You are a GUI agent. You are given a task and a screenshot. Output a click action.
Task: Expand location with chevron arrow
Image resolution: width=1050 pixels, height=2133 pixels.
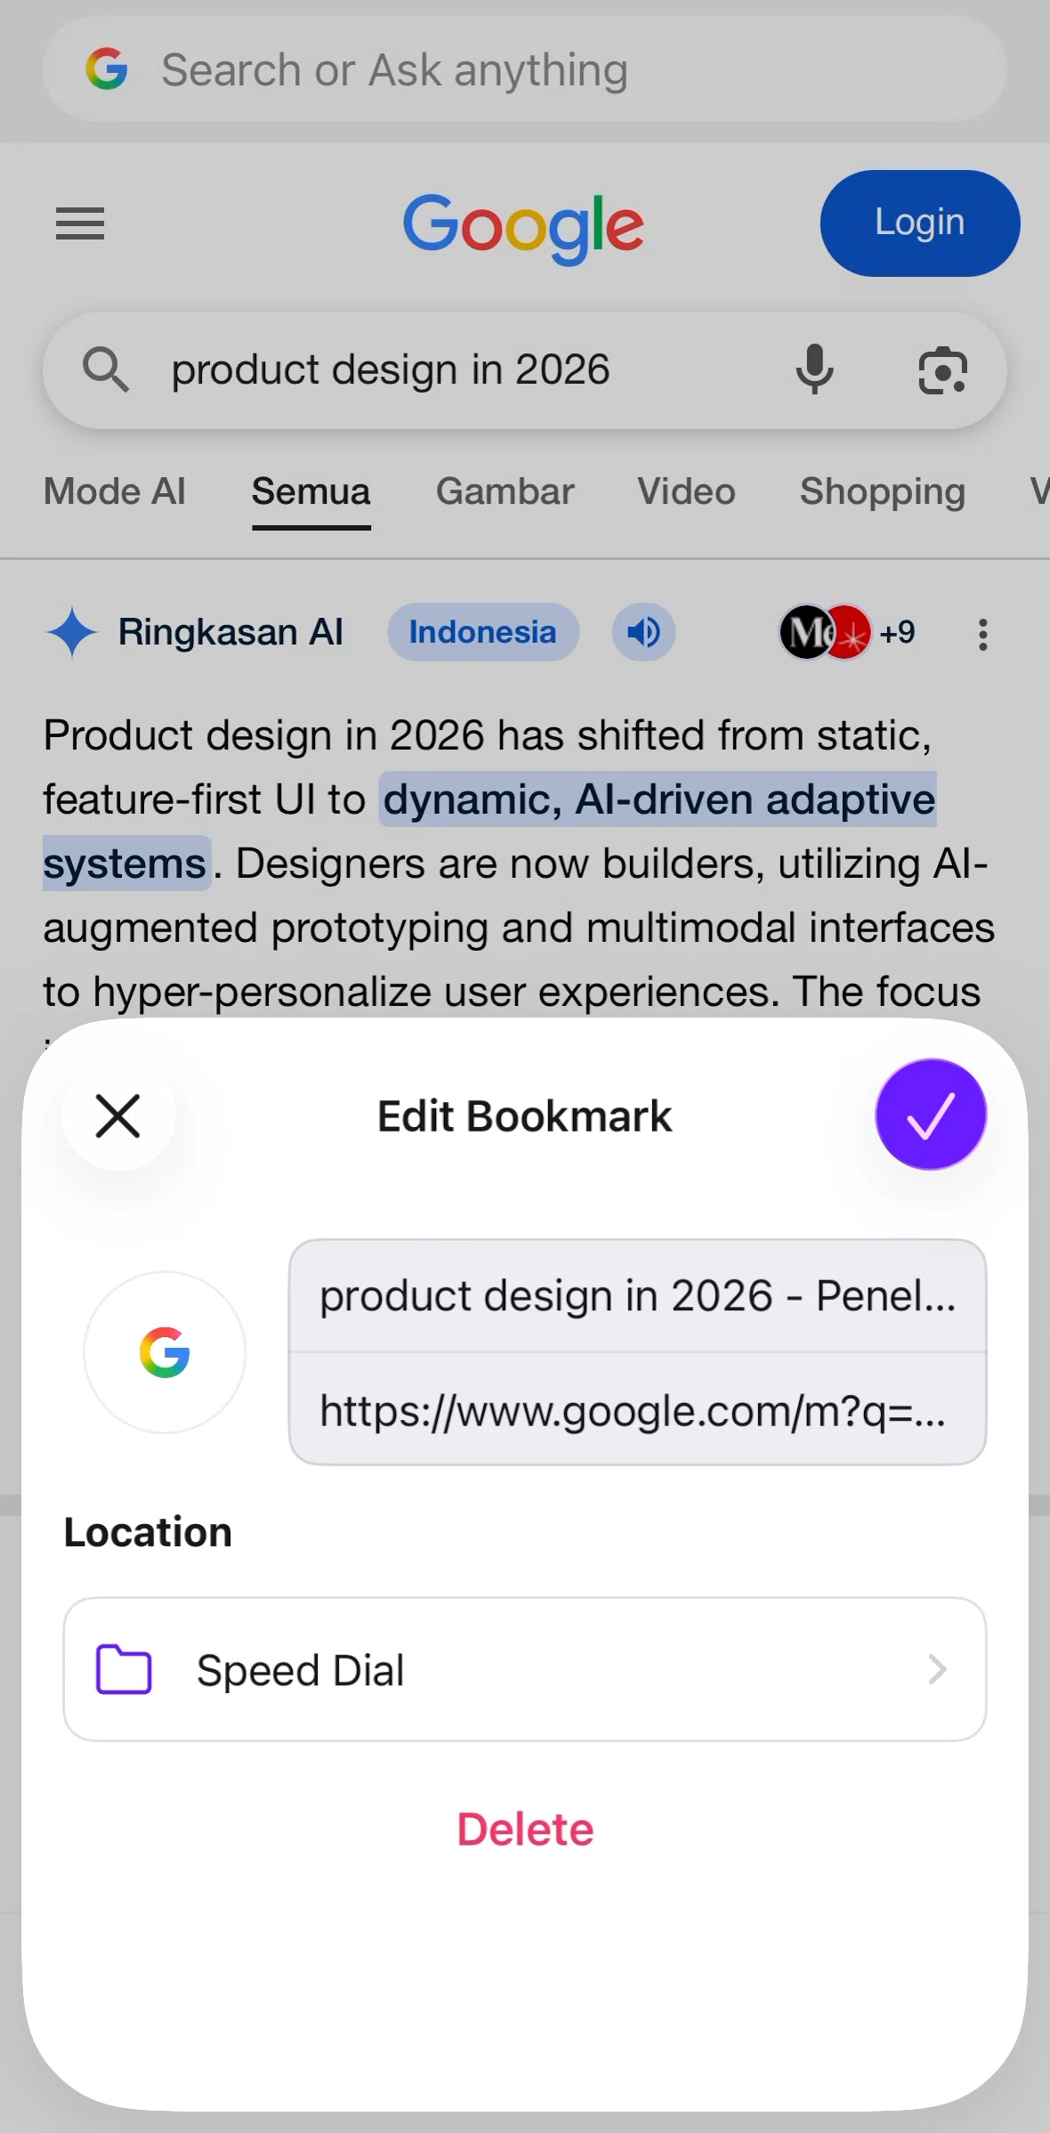(x=937, y=1669)
